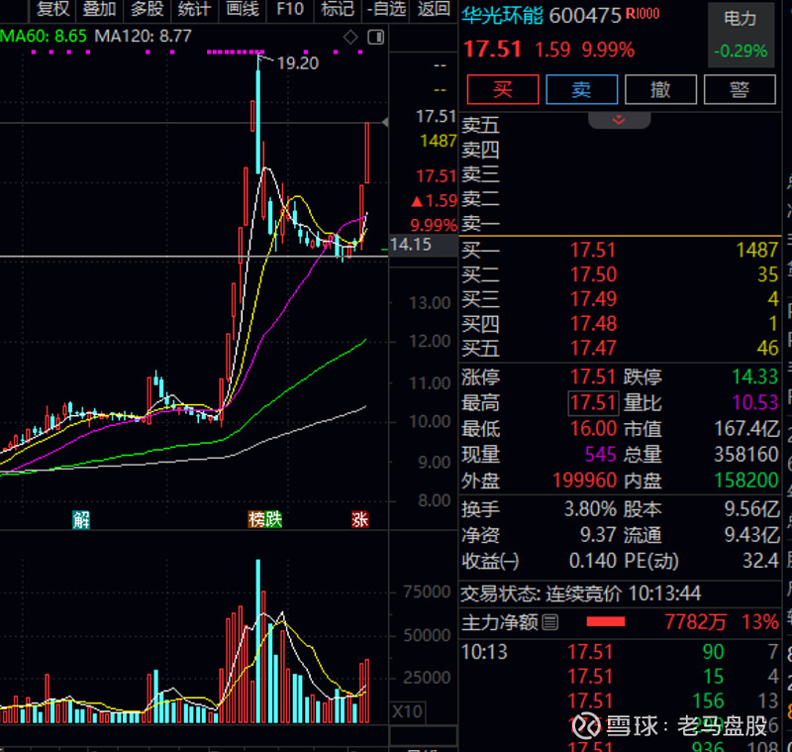Click the MA60: 8.65 indicator label
Image resolution: width=792 pixels, height=752 pixels.
click(x=44, y=36)
